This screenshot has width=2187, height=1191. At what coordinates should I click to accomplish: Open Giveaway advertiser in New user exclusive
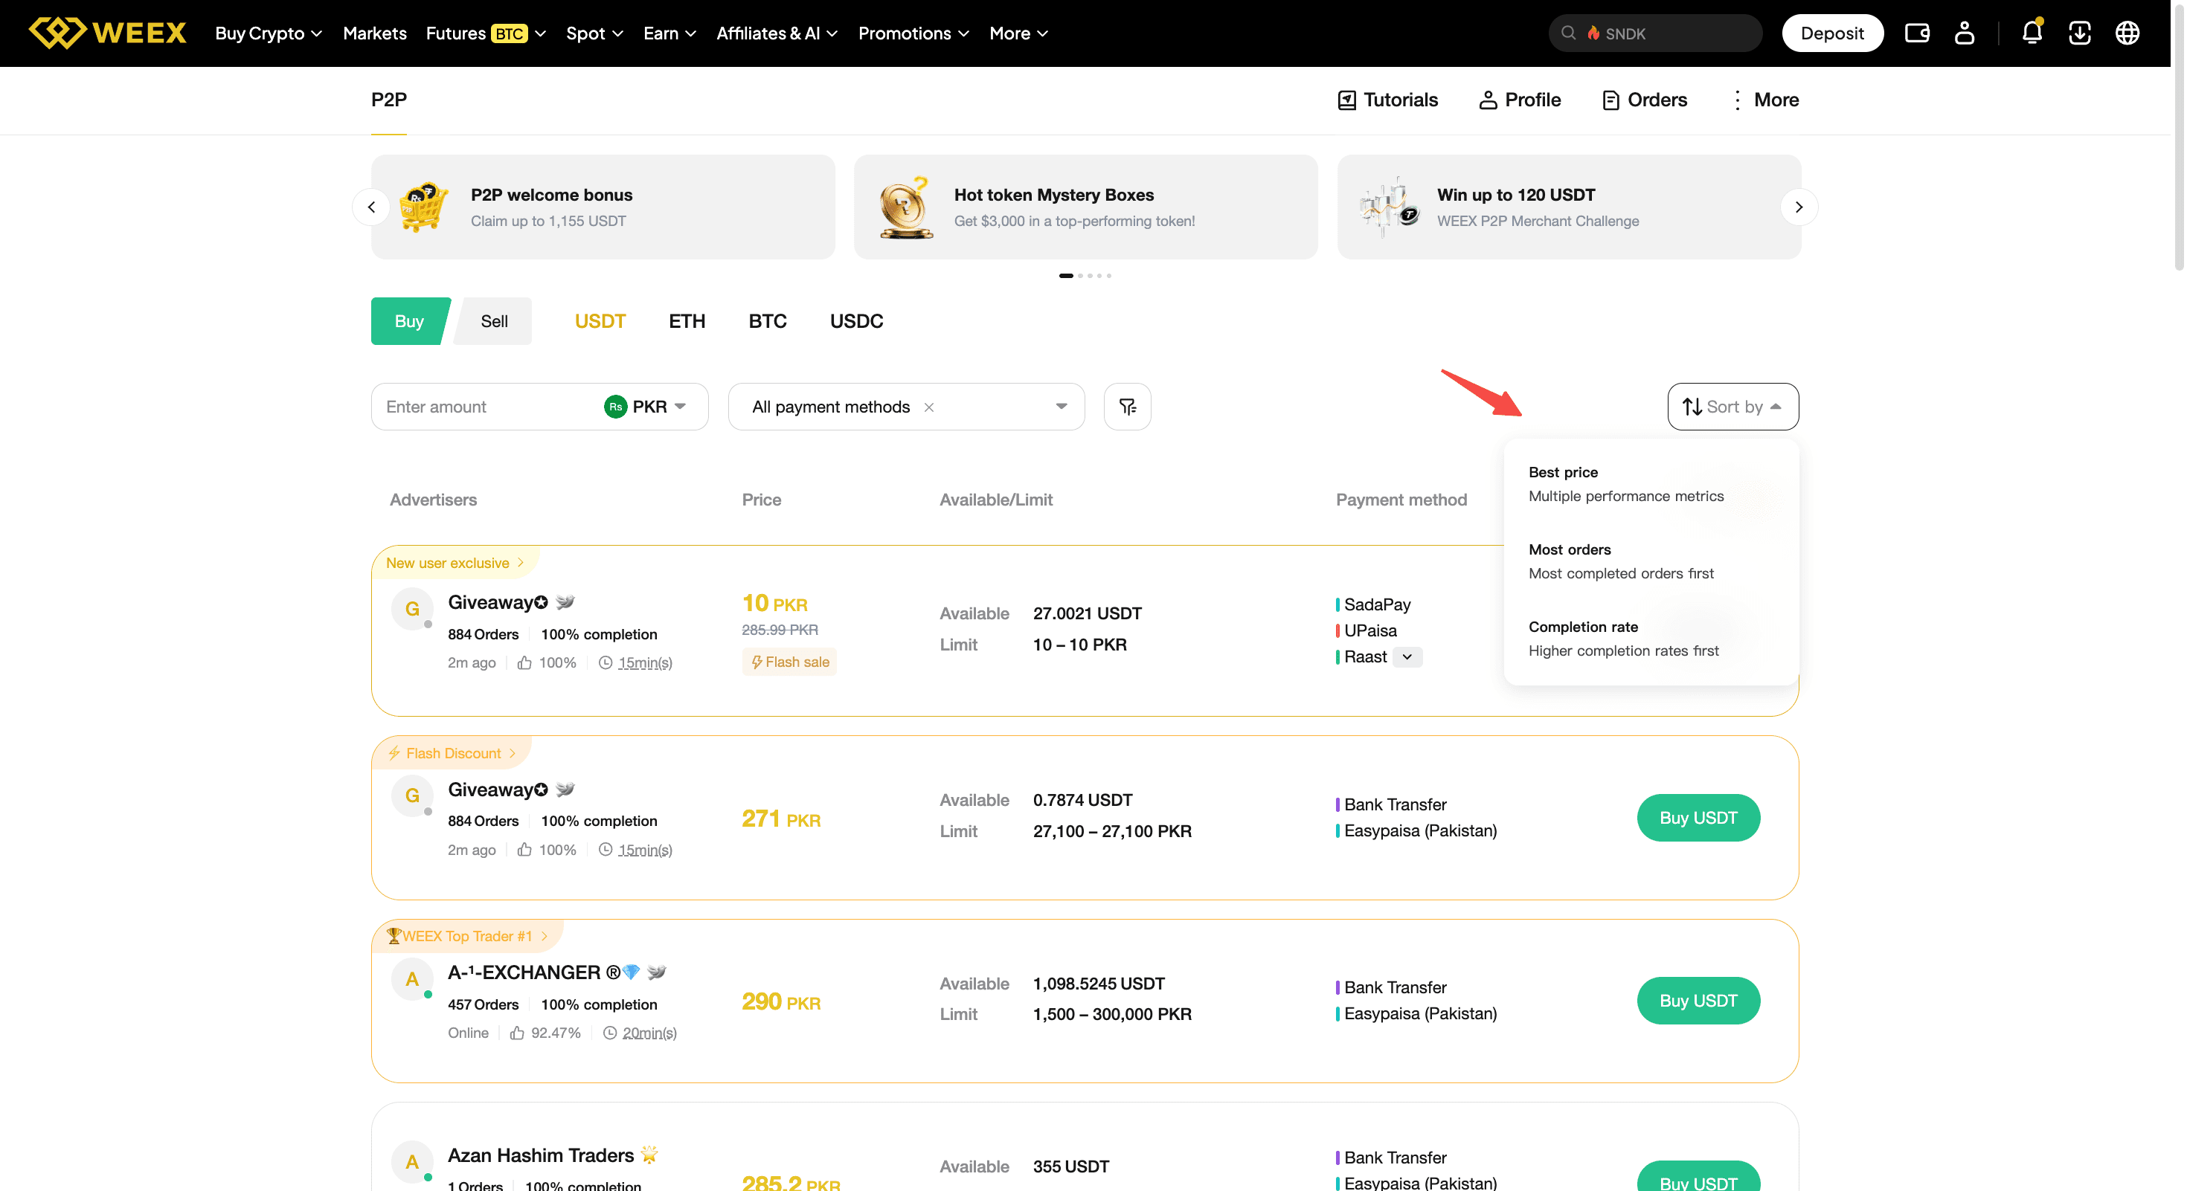(x=498, y=602)
